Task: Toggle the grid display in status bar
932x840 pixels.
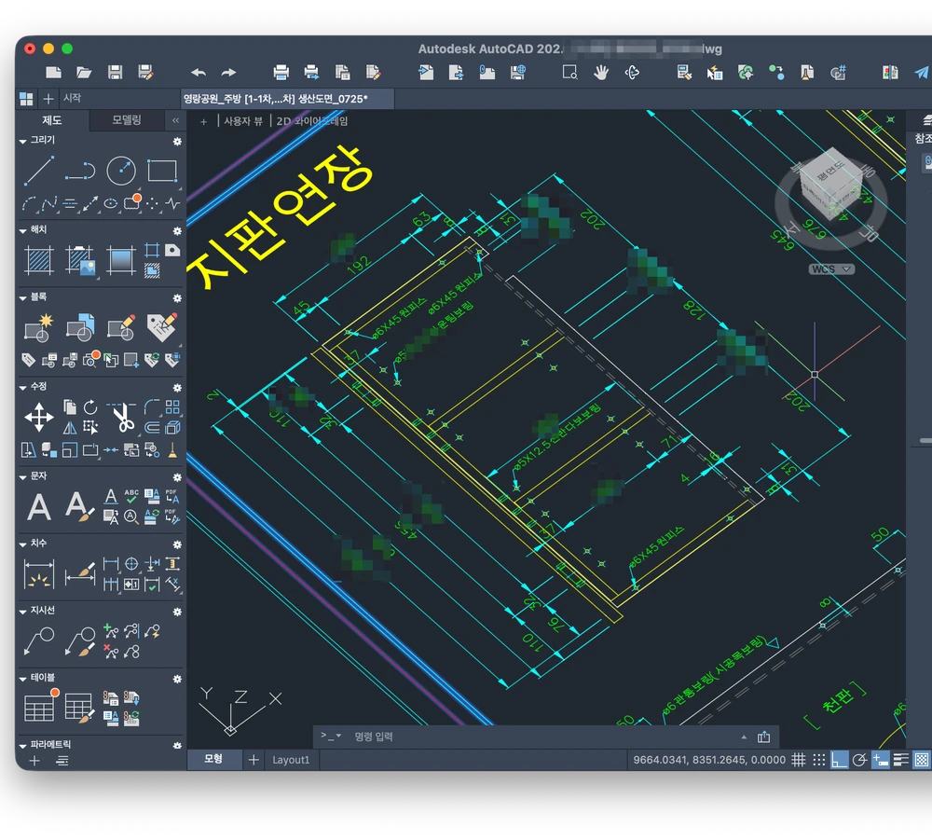Action: pyautogui.click(x=799, y=760)
